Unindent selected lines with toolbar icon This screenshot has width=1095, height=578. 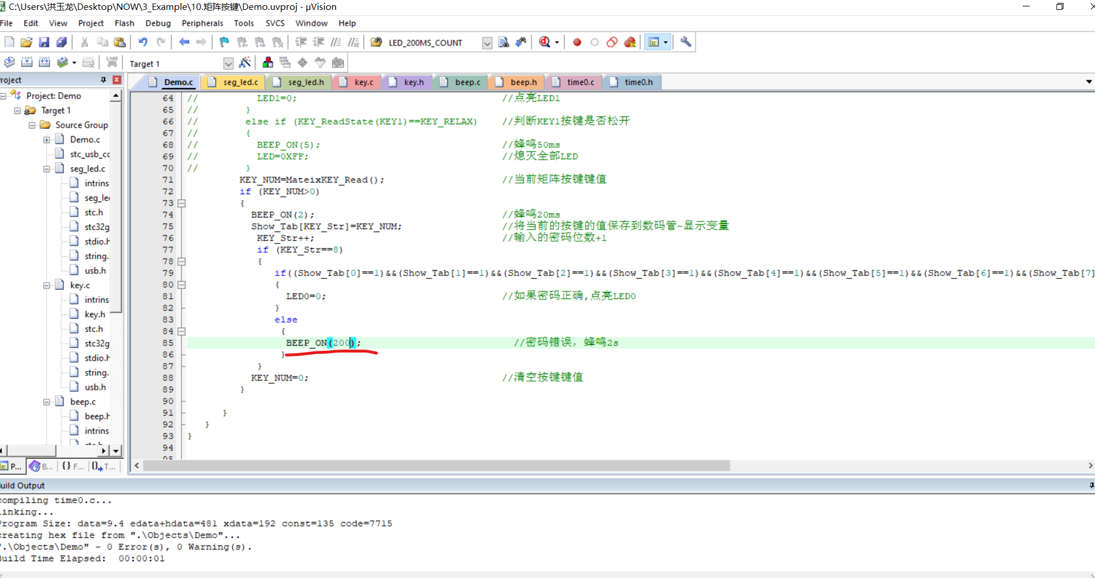pos(319,42)
